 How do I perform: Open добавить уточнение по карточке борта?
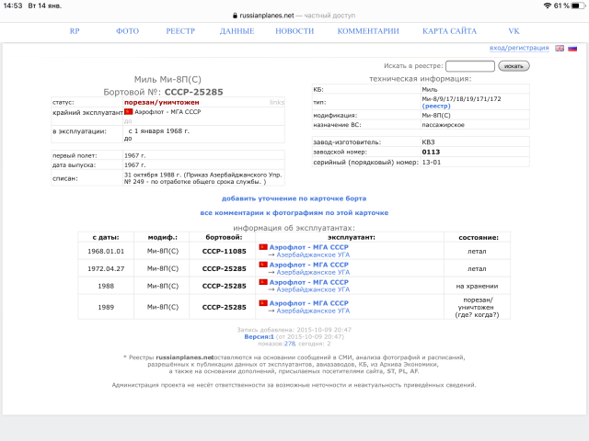(294, 198)
